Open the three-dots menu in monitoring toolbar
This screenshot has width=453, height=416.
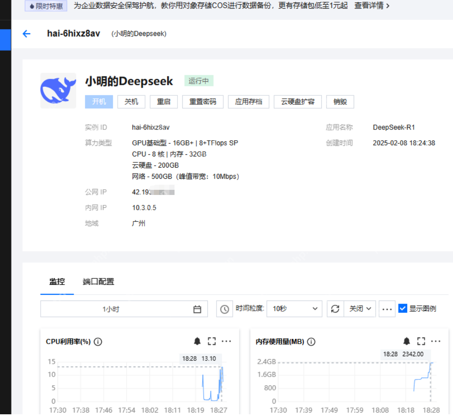pos(387,309)
